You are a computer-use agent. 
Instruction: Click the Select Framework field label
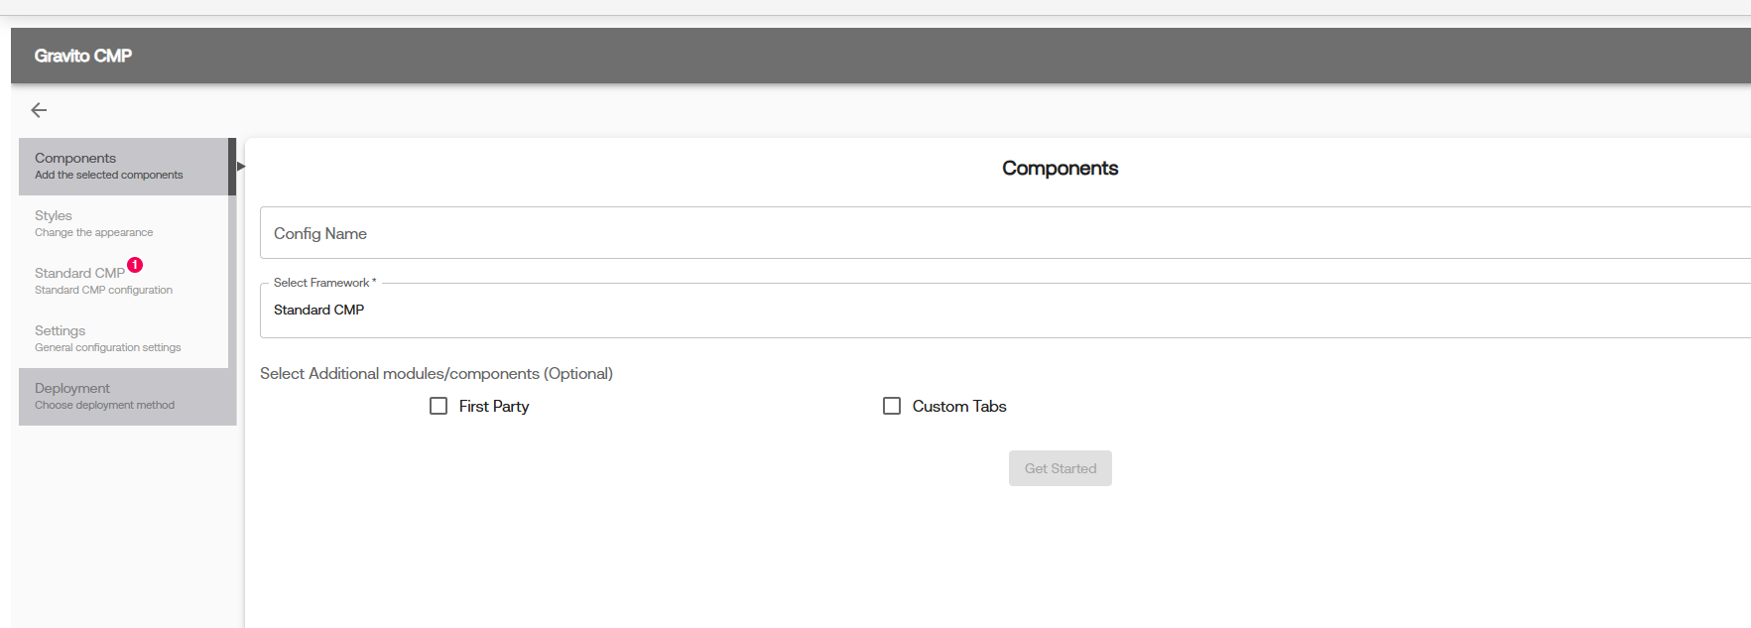(324, 283)
